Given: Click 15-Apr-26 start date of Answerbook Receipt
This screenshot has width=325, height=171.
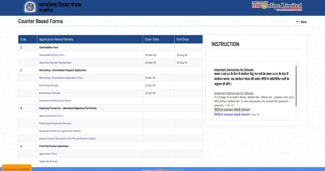Looking at the screenshot, I should click(150, 93).
